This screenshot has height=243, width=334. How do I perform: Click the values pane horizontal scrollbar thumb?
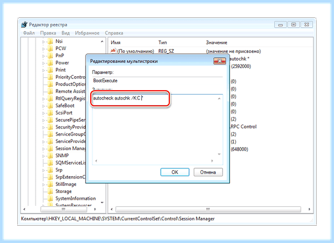point(208,209)
